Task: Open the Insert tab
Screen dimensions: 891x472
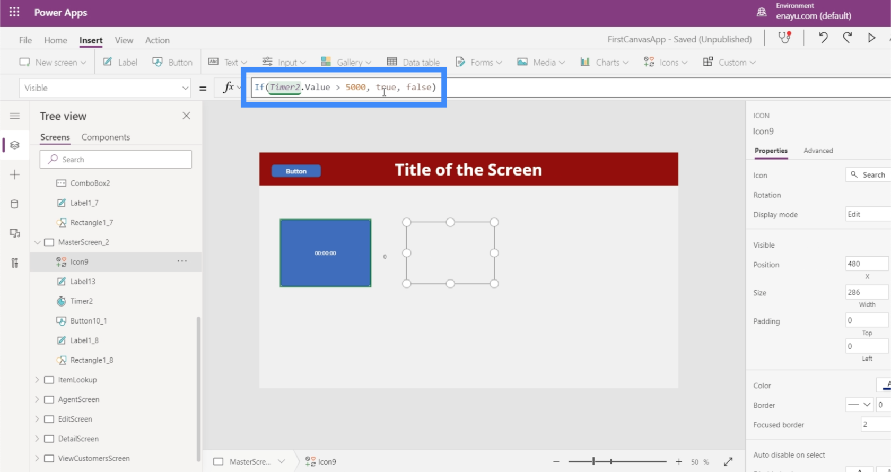Action: pos(91,40)
